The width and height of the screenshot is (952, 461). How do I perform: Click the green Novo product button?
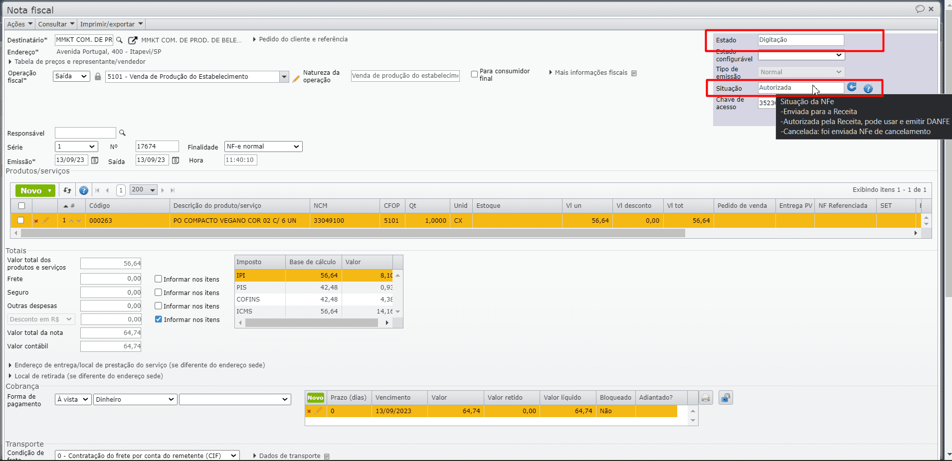click(x=36, y=191)
